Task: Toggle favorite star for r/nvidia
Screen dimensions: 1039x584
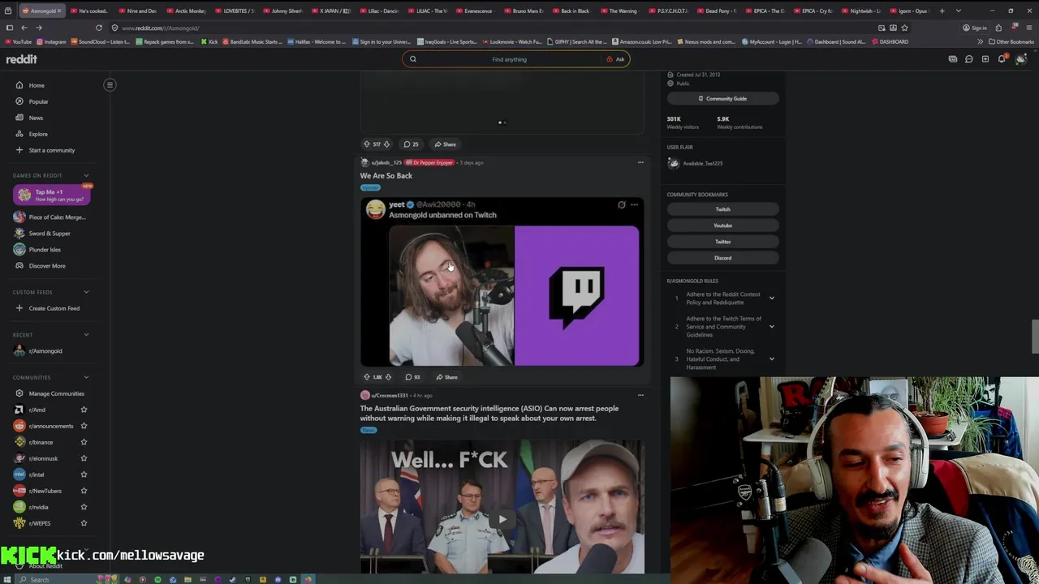Action: tap(84, 507)
